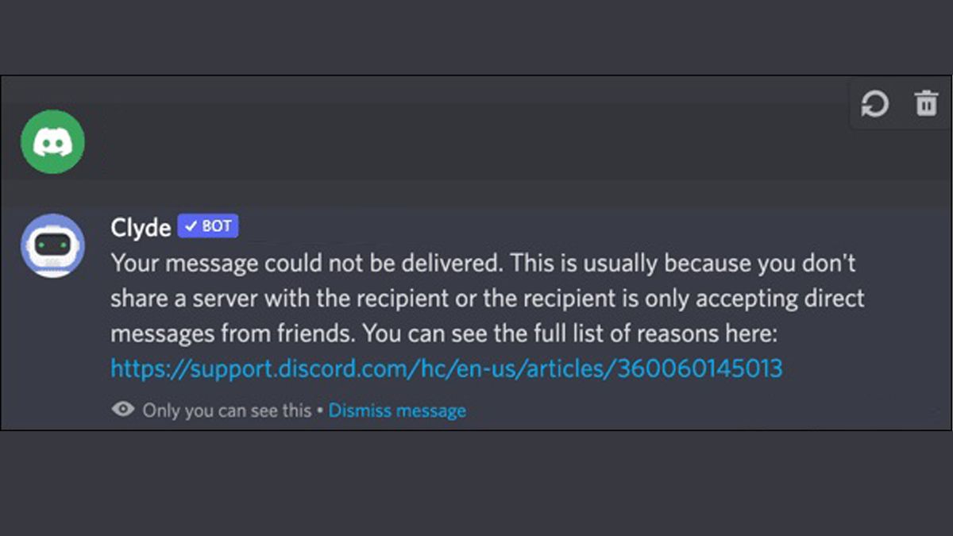Click the eye icon beside 'Only you can see this'

pos(122,409)
